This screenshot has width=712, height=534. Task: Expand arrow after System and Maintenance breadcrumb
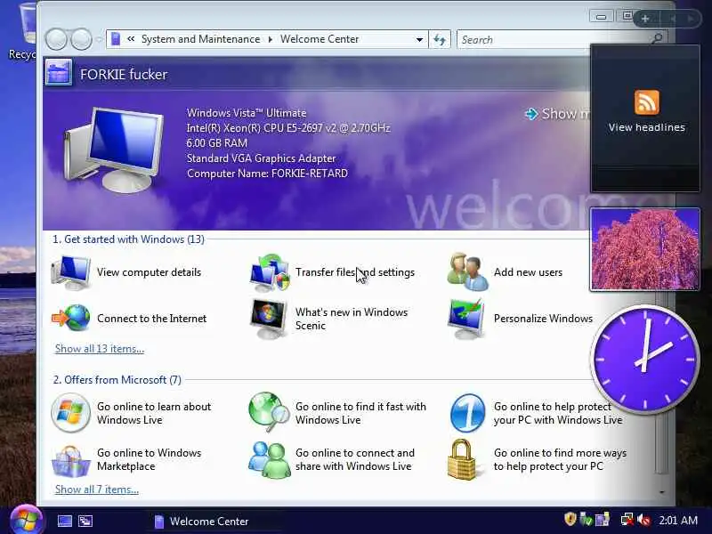tap(271, 39)
